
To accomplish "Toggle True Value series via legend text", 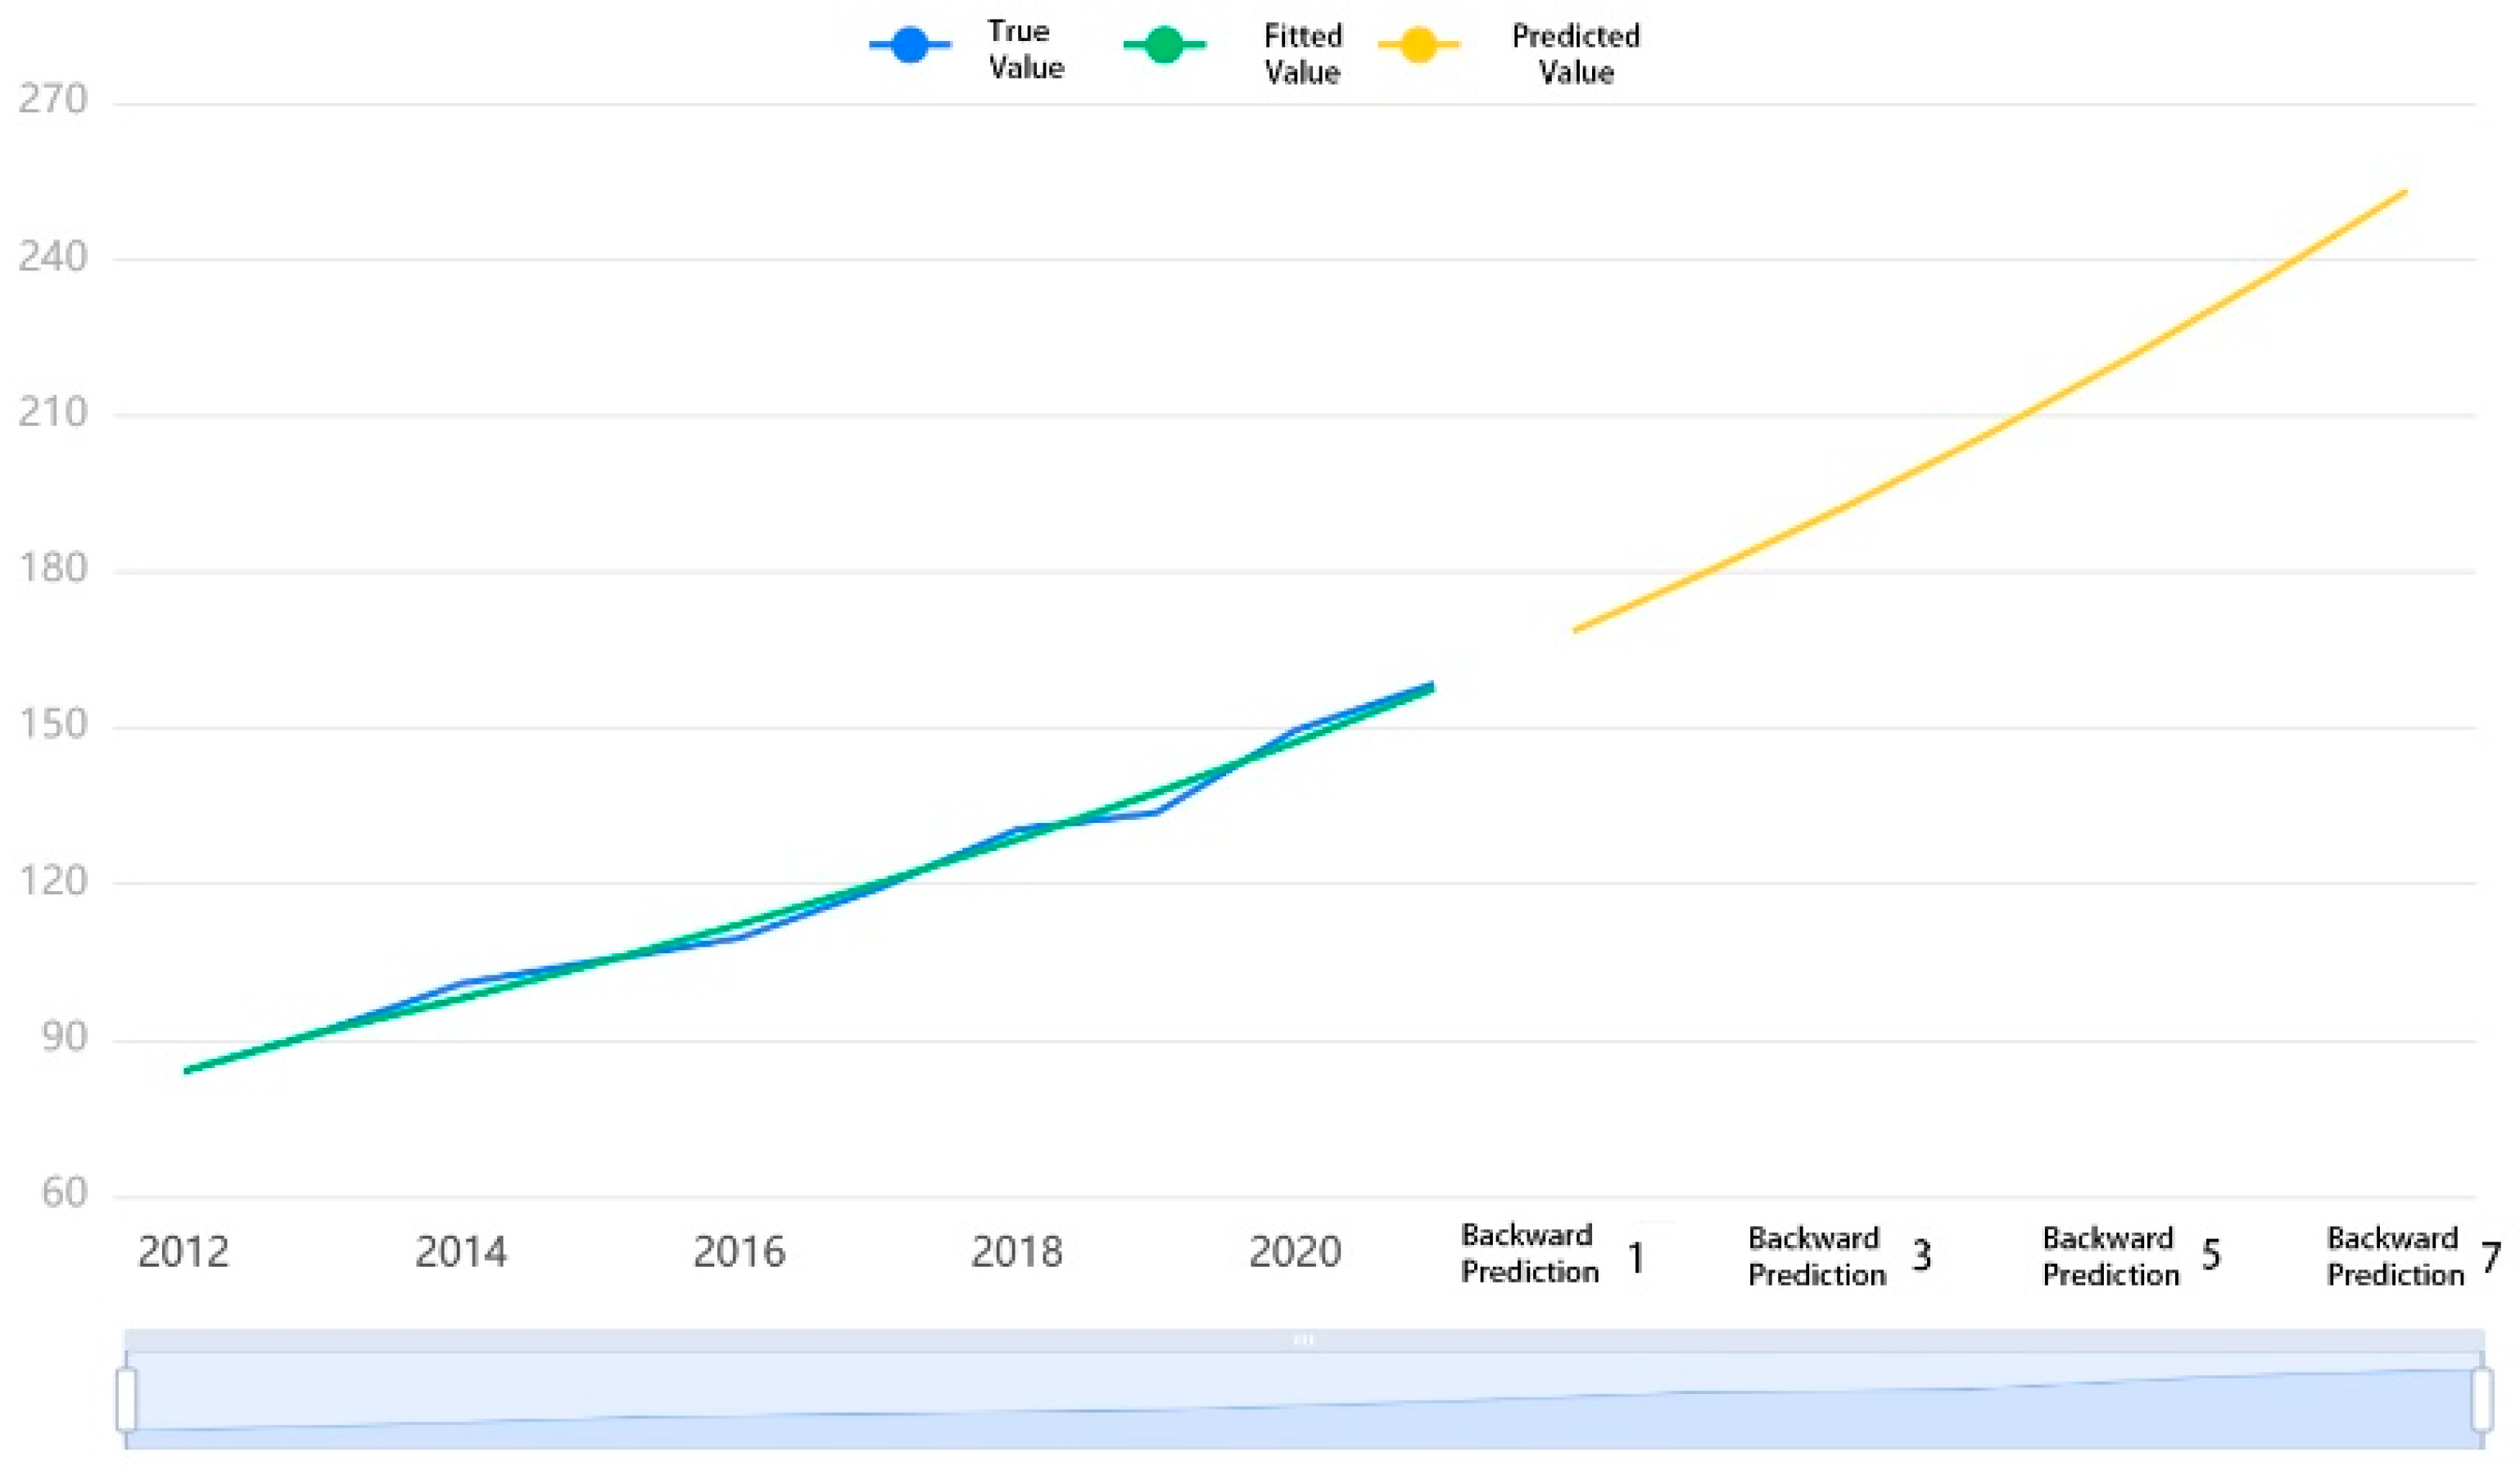I will (x=1025, y=50).
